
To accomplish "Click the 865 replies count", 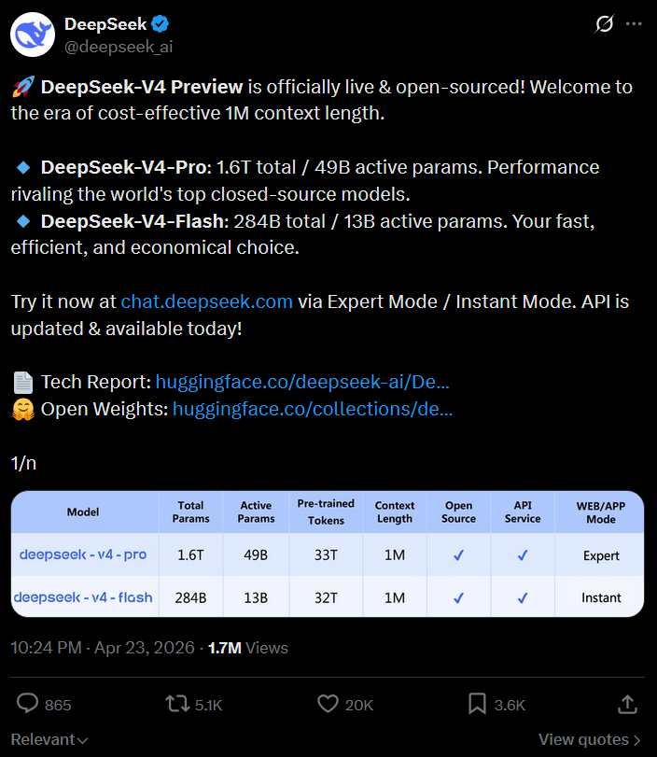I will point(57,705).
